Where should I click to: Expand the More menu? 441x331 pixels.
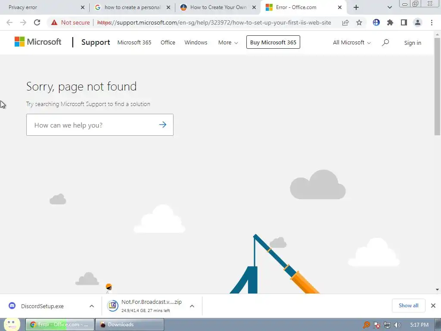click(228, 43)
